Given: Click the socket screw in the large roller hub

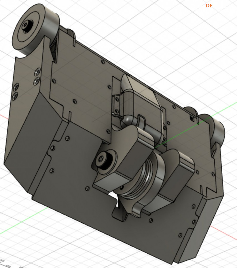Looking at the screenshot, I should click(x=27, y=26).
